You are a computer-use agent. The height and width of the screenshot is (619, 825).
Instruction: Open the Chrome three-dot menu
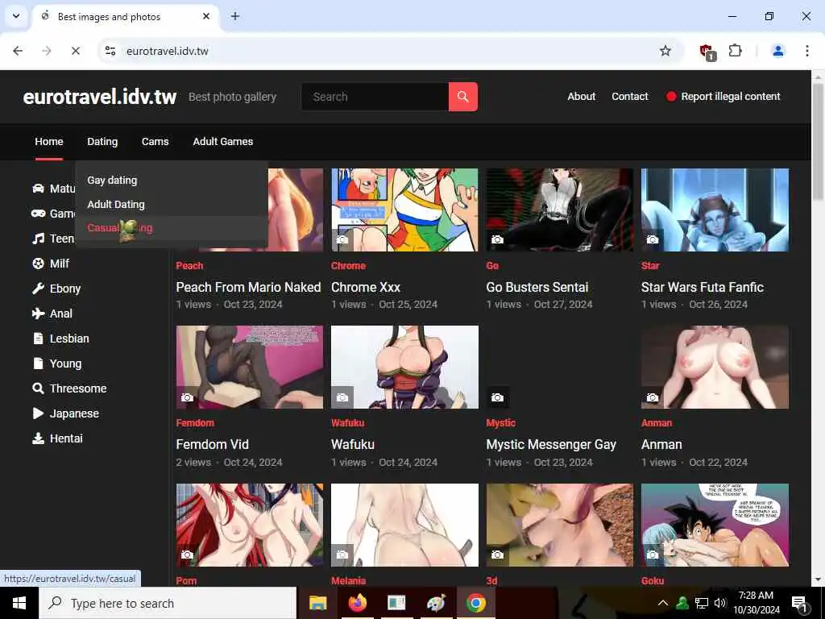coord(806,51)
